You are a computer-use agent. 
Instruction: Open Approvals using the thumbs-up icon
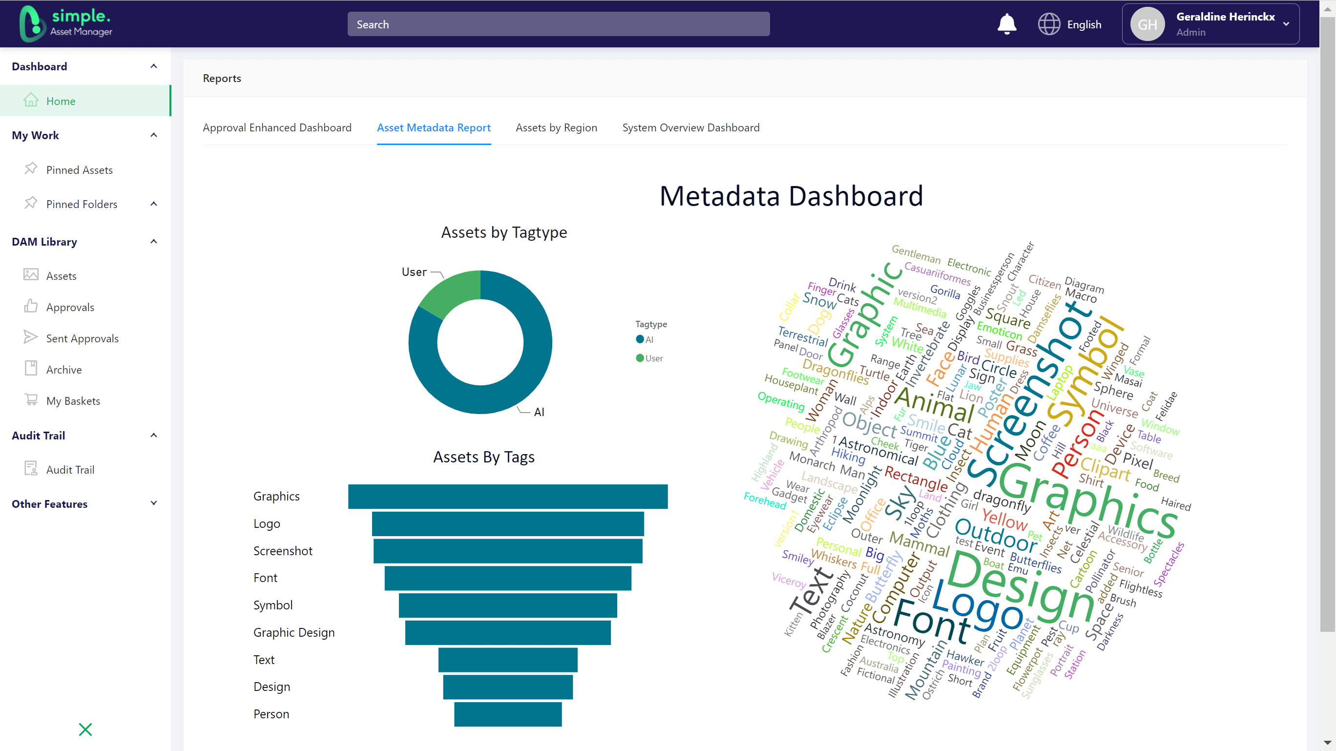tap(31, 307)
